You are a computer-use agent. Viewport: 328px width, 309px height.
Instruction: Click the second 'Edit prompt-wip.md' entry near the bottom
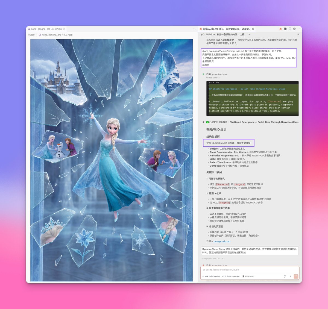pos(217,265)
